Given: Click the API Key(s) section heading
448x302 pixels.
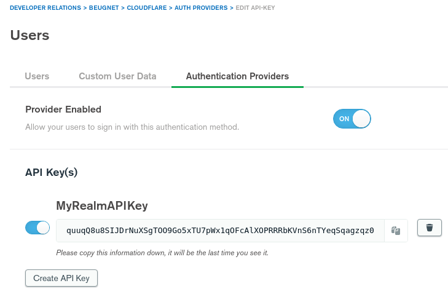Looking at the screenshot, I should [52, 172].
